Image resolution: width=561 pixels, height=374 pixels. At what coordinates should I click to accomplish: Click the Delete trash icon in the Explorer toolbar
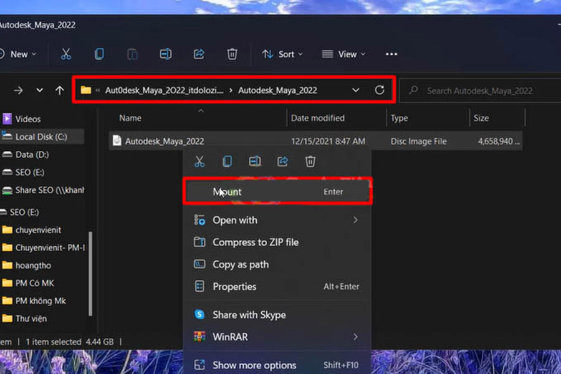(x=233, y=54)
